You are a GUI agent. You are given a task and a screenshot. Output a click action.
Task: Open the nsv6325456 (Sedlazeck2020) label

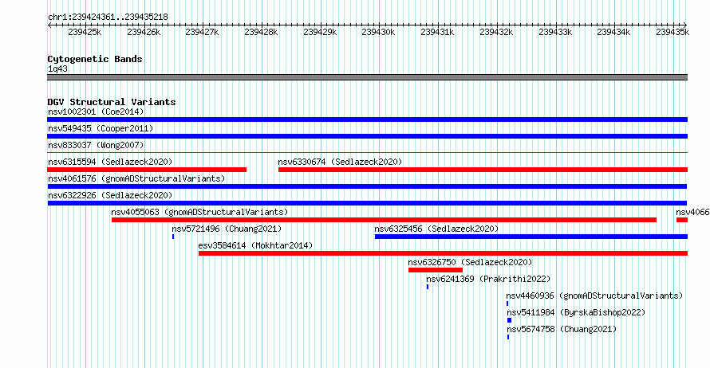(436, 229)
